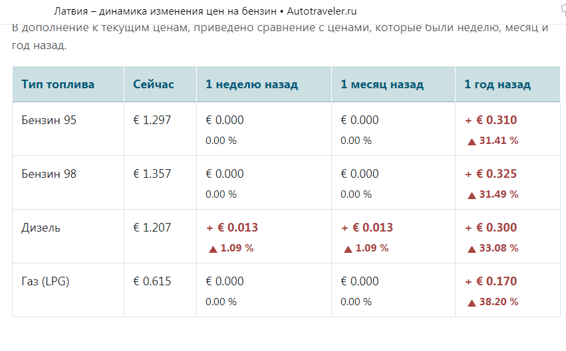566x351 pixels.
Task: Click the current Дизель price € 1.207
Action: coord(152,228)
